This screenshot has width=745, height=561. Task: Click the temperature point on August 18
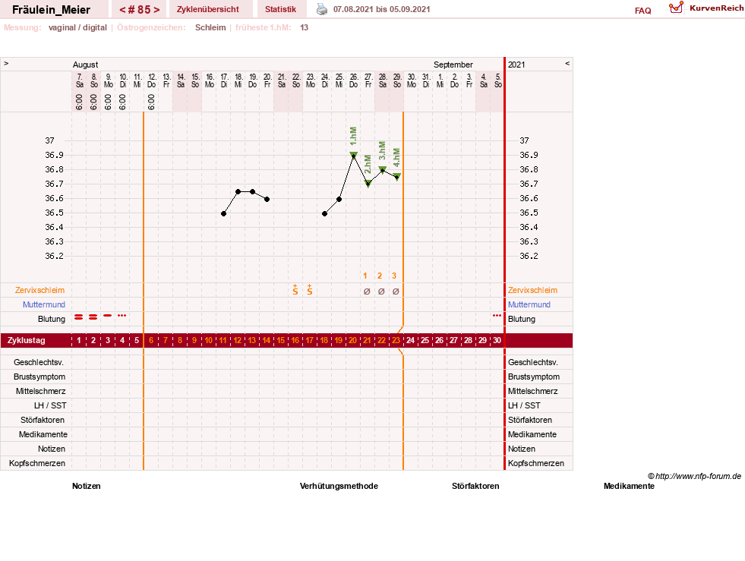(238, 192)
